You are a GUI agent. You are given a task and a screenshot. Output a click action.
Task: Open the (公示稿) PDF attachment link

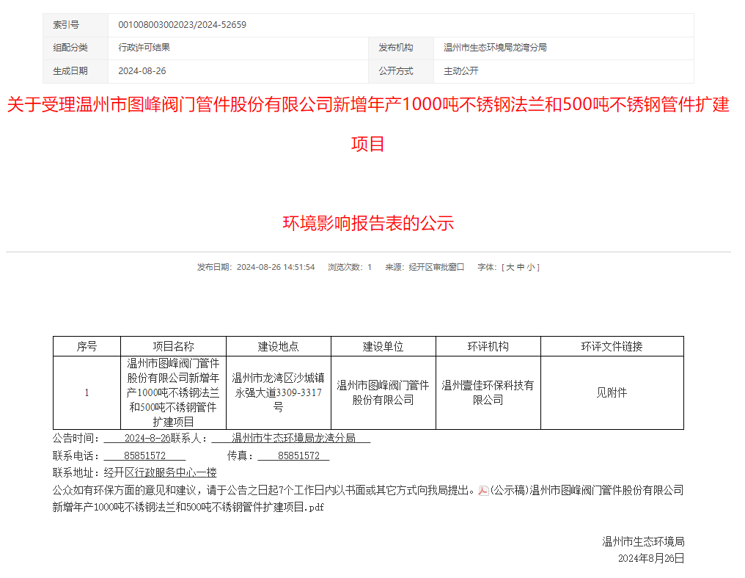coord(368,499)
